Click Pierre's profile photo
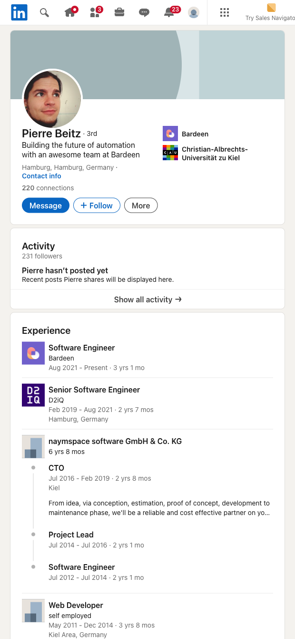 coord(52,99)
